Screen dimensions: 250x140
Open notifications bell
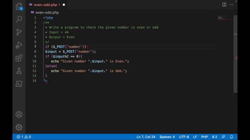[232, 137]
